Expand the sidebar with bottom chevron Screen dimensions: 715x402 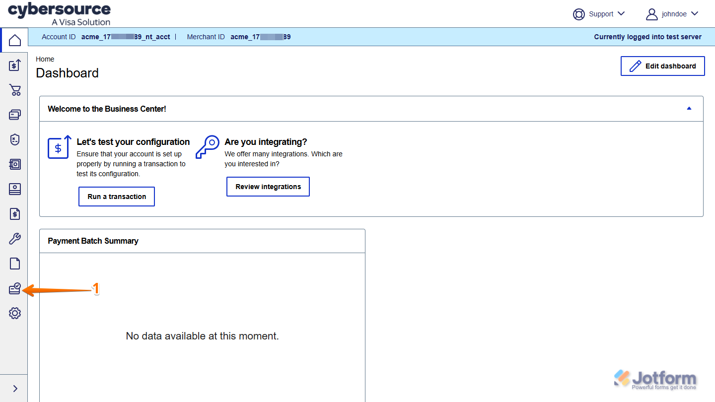(15, 389)
